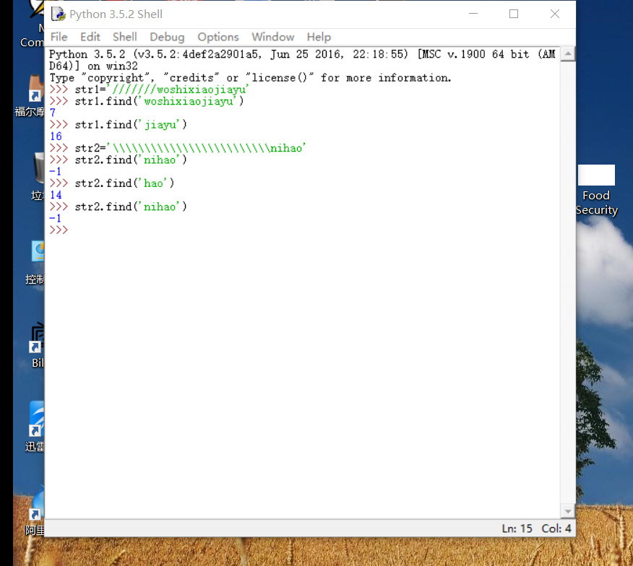633x566 pixels.
Task: Open the Edit menu
Action: [90, 37]
